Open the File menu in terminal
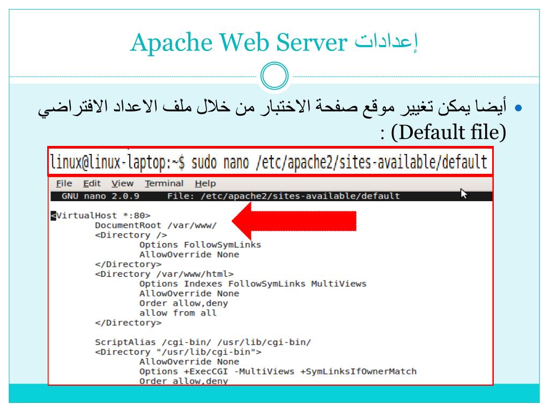 pos(64,183)
